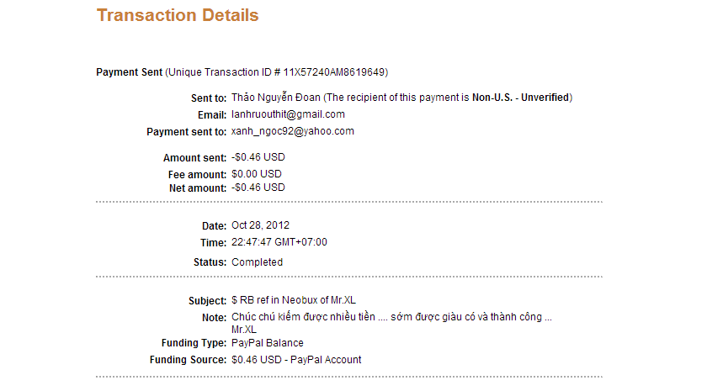Click the lanhruouthit@gmail.com email address
Viewport: 707px width, 391px height.
click(288, 114)
